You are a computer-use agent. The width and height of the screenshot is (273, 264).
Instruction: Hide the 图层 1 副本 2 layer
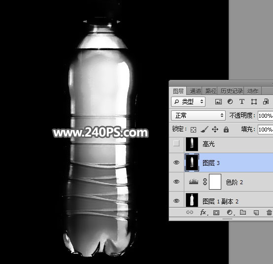click(176, 201)
